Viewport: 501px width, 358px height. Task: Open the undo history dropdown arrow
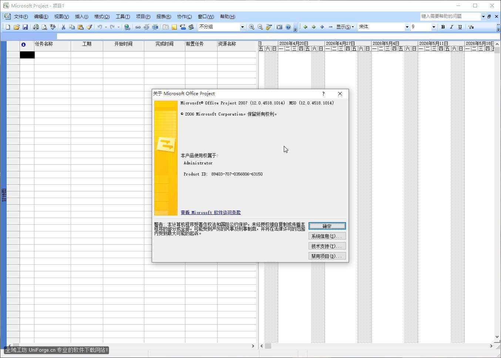(x=106, y=27)
